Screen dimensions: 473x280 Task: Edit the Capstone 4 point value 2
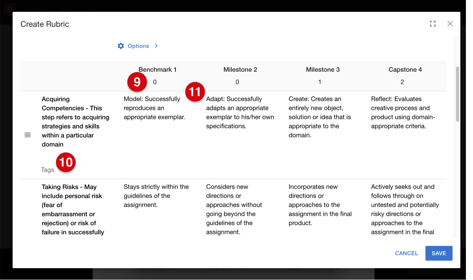[x=402, y=82]
